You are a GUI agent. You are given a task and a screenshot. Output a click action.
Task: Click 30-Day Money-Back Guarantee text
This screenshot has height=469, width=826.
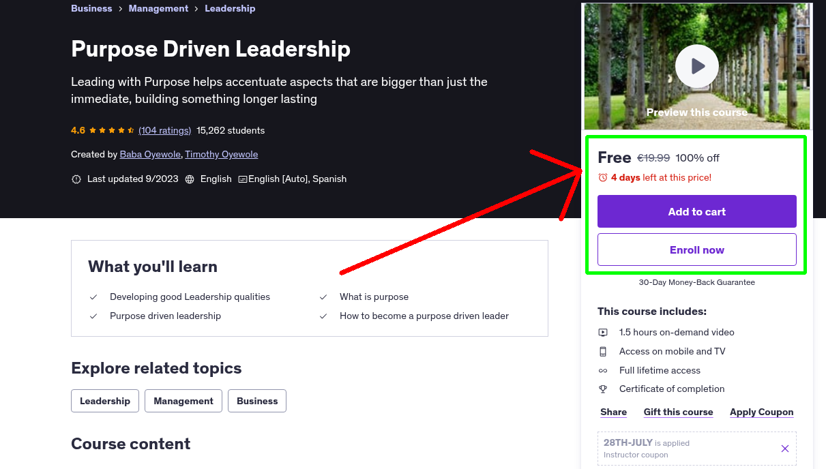(696, 282)
